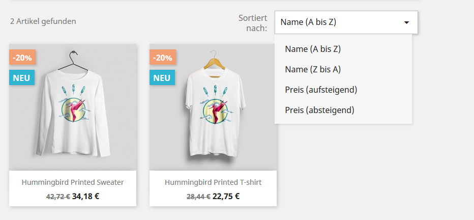
Task: Sort by 'Preis (absteigend)'
Action: [x=319, y=110]
